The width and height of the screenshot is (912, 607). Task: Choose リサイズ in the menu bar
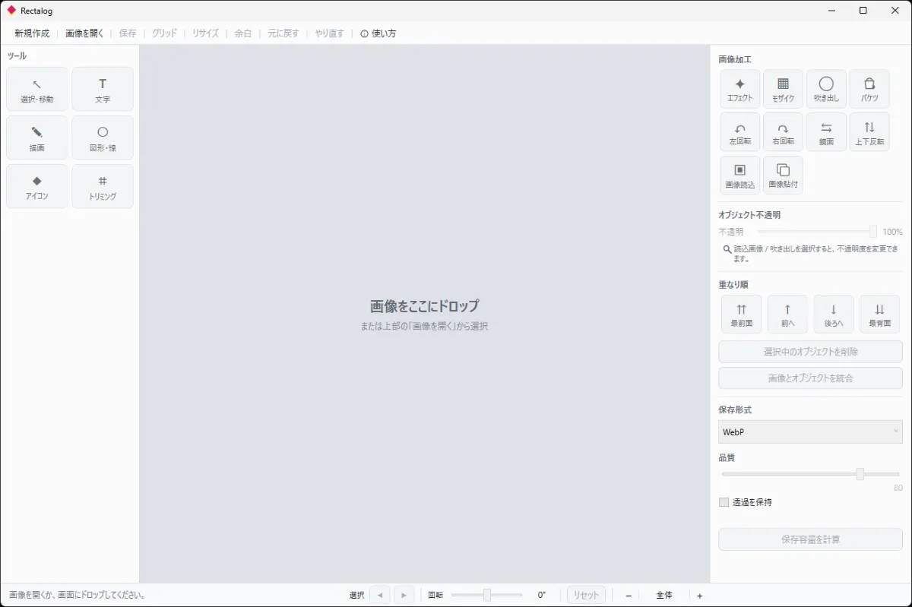coord(205,33)
